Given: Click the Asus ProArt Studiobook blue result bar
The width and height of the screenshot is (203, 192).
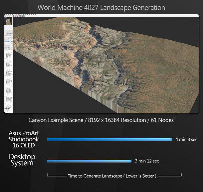Looking at the screenshot, I should point(109,139).
